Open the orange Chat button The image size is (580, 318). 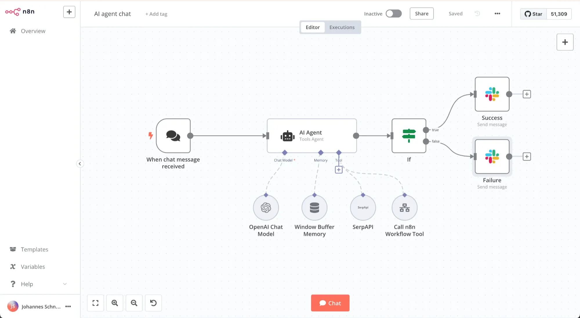click(330, 303)
